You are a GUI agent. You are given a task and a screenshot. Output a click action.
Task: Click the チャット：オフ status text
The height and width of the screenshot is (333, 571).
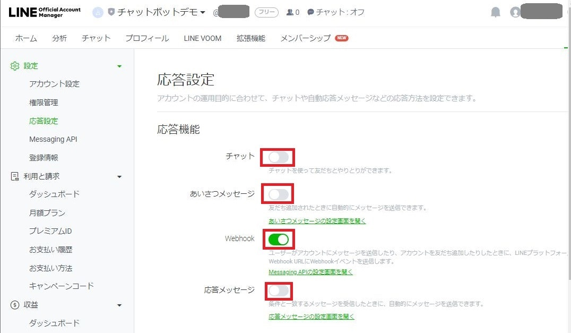pyautogui.click(x=340, y=12)
